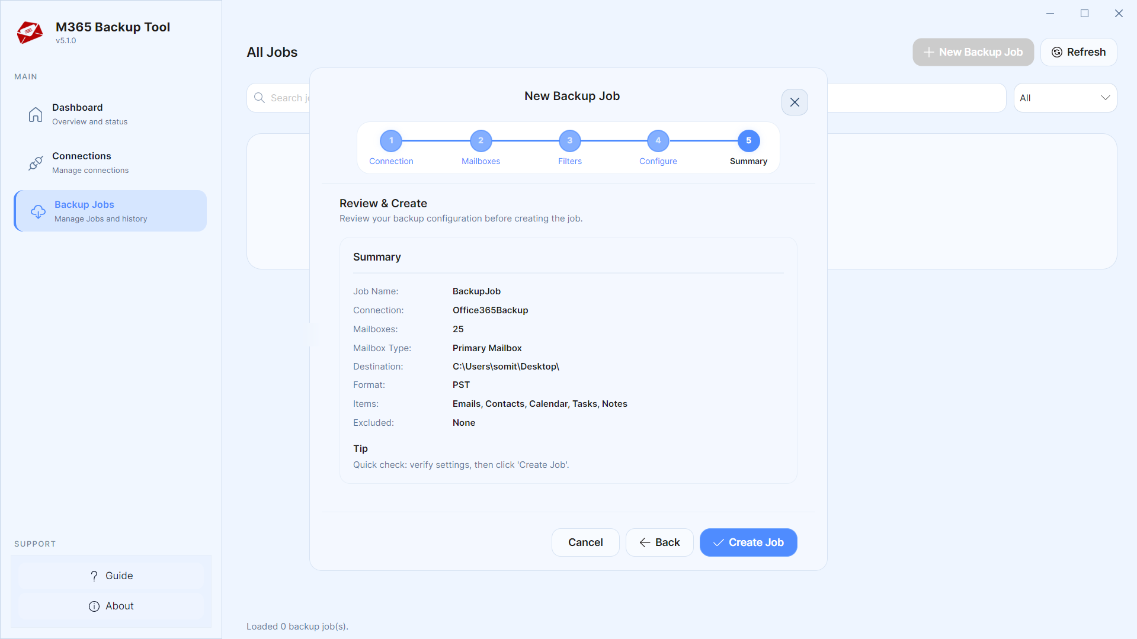Click the PST format value
The width and height of the screenshot is (1137, 639).
(461, 385)
